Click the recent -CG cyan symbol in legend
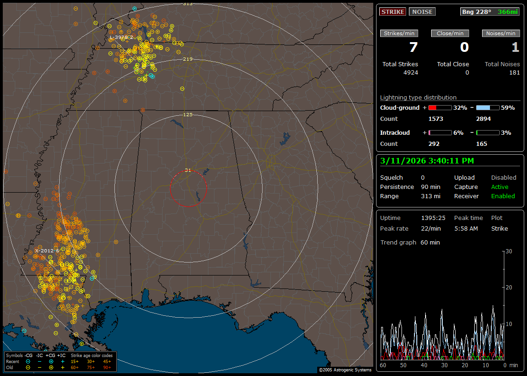Image resolution: width=527 pixels, height=376 pixels. (28, 361)
